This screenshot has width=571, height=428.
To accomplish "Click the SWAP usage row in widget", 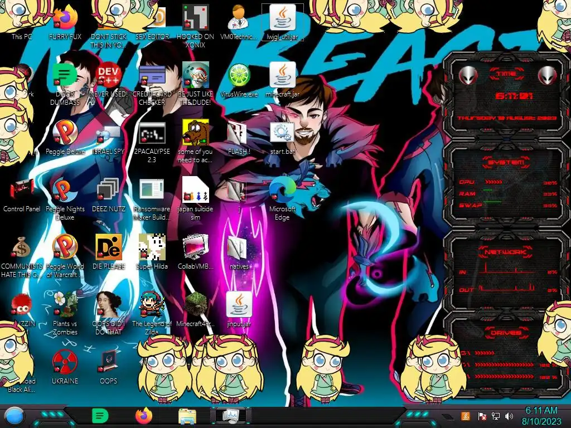I will (x=507, y=205).
